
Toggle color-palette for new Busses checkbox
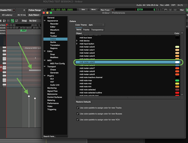coord(78,114)
